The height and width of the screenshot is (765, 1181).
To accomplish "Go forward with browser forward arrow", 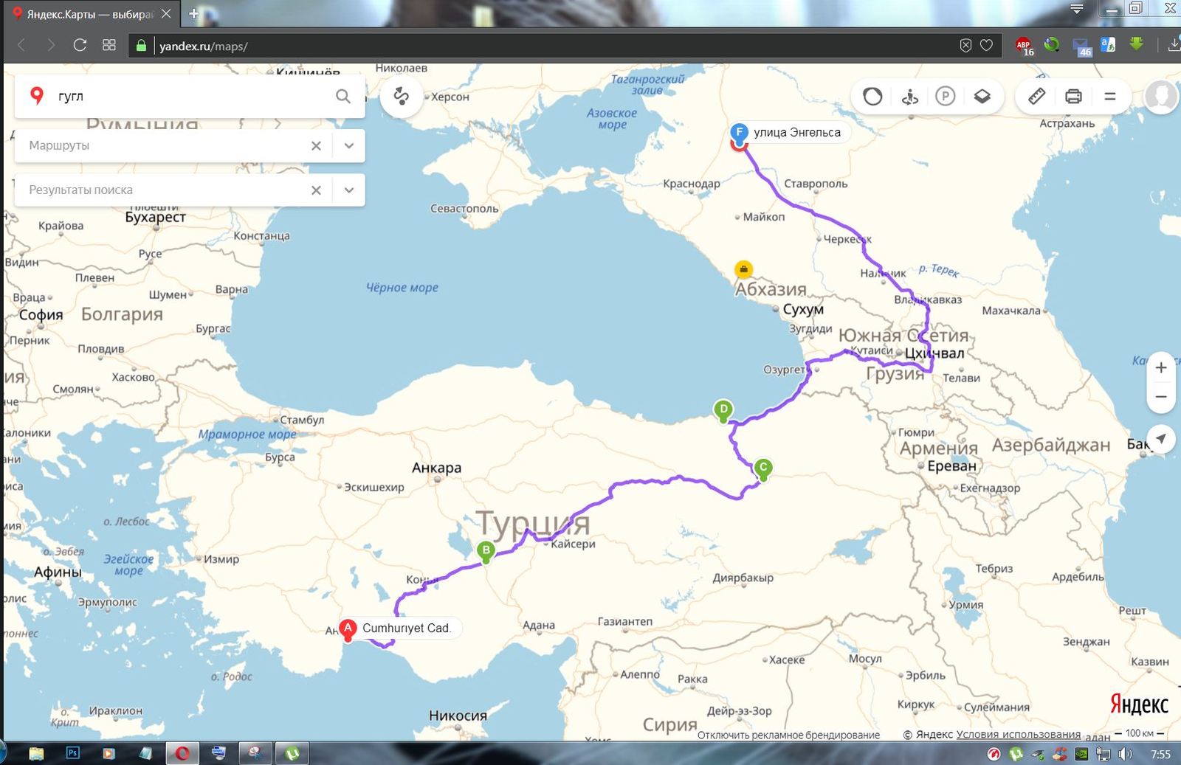I will (x=50, y=45).
